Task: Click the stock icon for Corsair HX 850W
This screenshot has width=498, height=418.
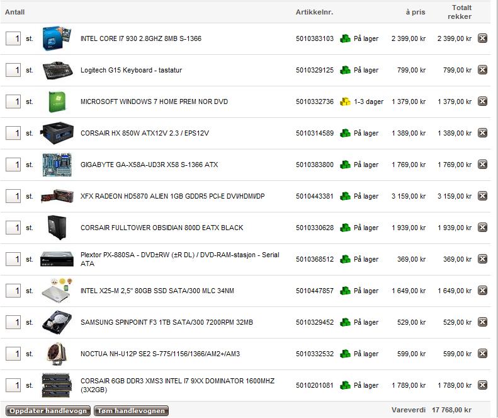Action: pyautogui.click(x=345, y=133)
